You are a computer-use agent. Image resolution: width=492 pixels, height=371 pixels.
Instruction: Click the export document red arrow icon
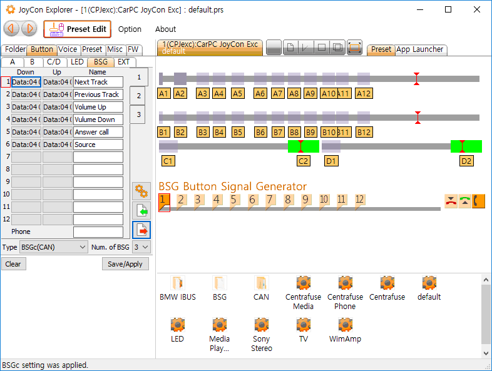(x=141, y=230)
